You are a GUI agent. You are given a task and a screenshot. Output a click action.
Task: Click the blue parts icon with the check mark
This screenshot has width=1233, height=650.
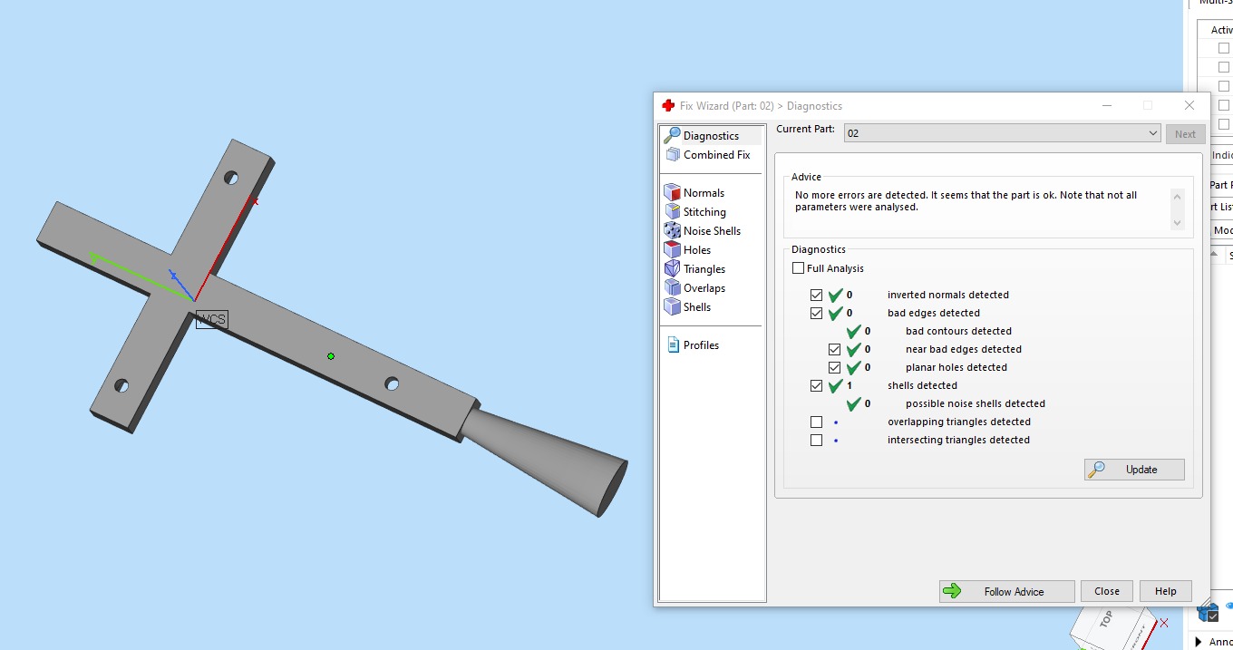[x=1208, y=613]
